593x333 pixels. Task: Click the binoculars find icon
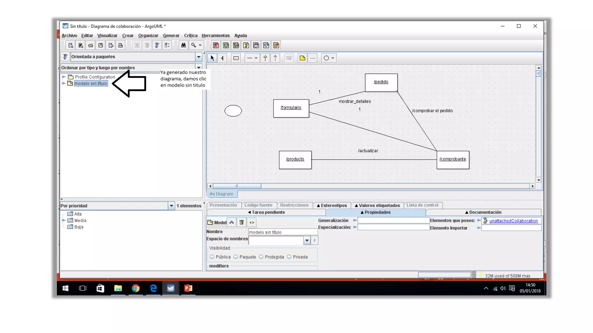tap(183, 45)
